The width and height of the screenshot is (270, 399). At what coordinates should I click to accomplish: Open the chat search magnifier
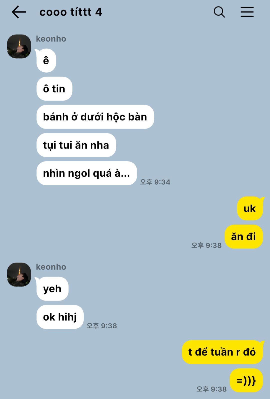tap(219, 12)
